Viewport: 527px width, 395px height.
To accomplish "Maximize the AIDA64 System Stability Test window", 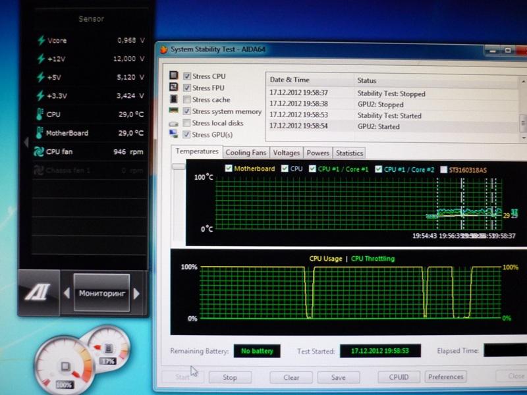I will 508,51.
